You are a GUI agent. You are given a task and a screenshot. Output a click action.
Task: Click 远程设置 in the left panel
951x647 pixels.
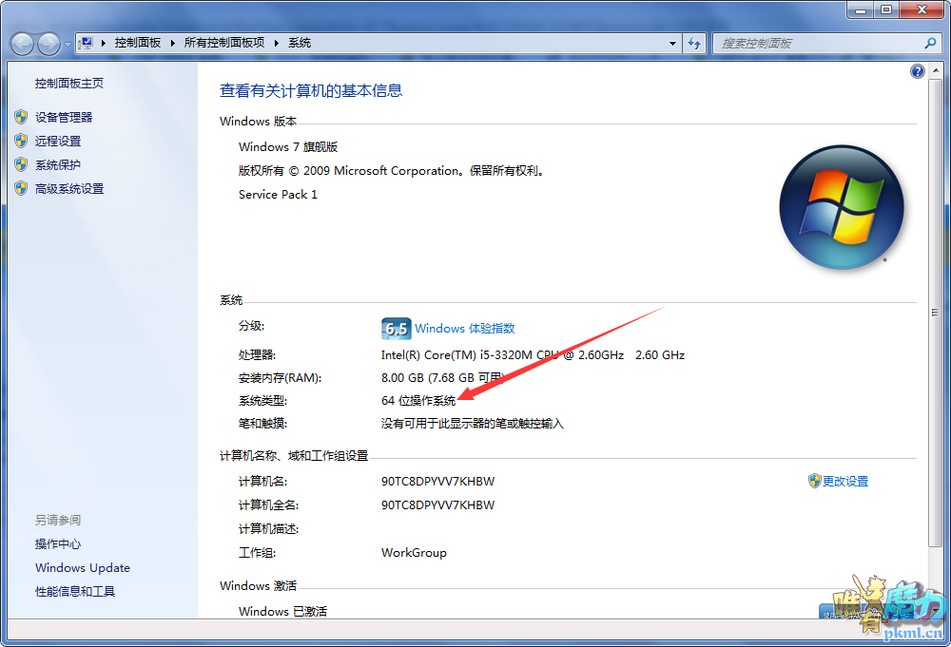pos(58,142)
